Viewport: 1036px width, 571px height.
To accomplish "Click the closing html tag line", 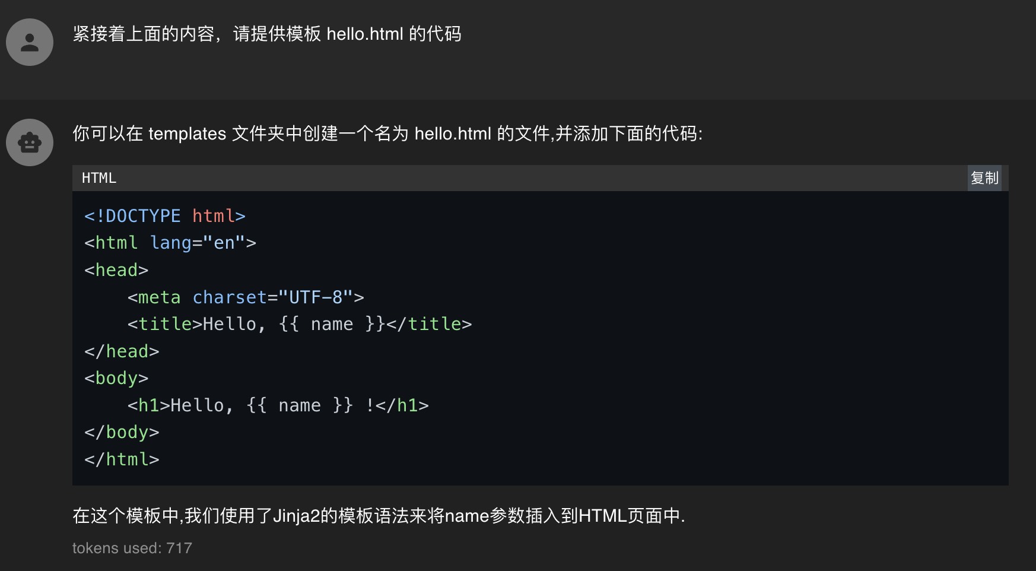I will 122,459.
